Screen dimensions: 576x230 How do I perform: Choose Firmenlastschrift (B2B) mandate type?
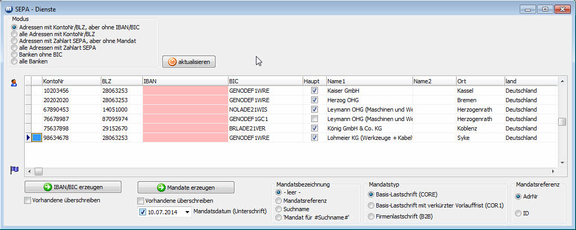[372, 216]
